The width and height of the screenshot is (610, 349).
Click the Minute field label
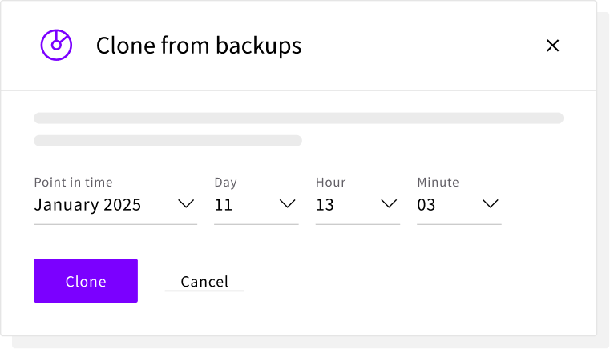coord(438,183)
